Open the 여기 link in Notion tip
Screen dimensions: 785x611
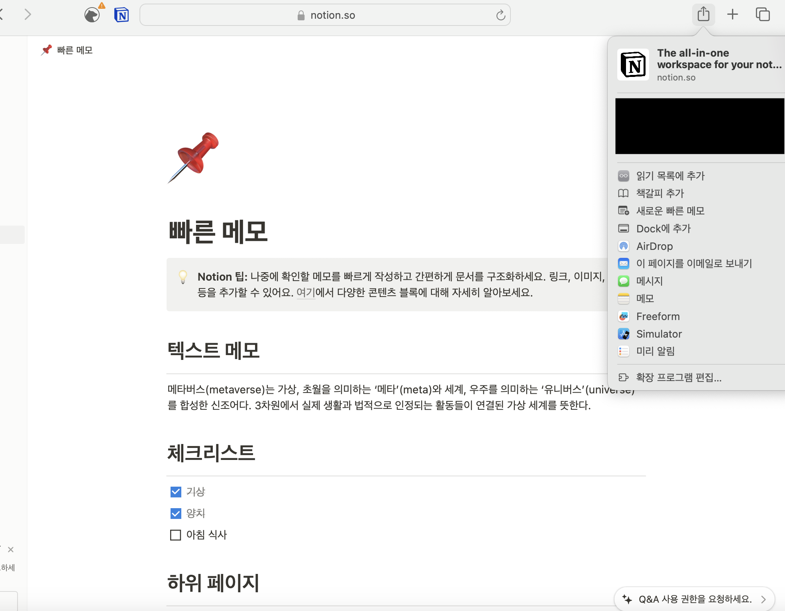point(306,293)
